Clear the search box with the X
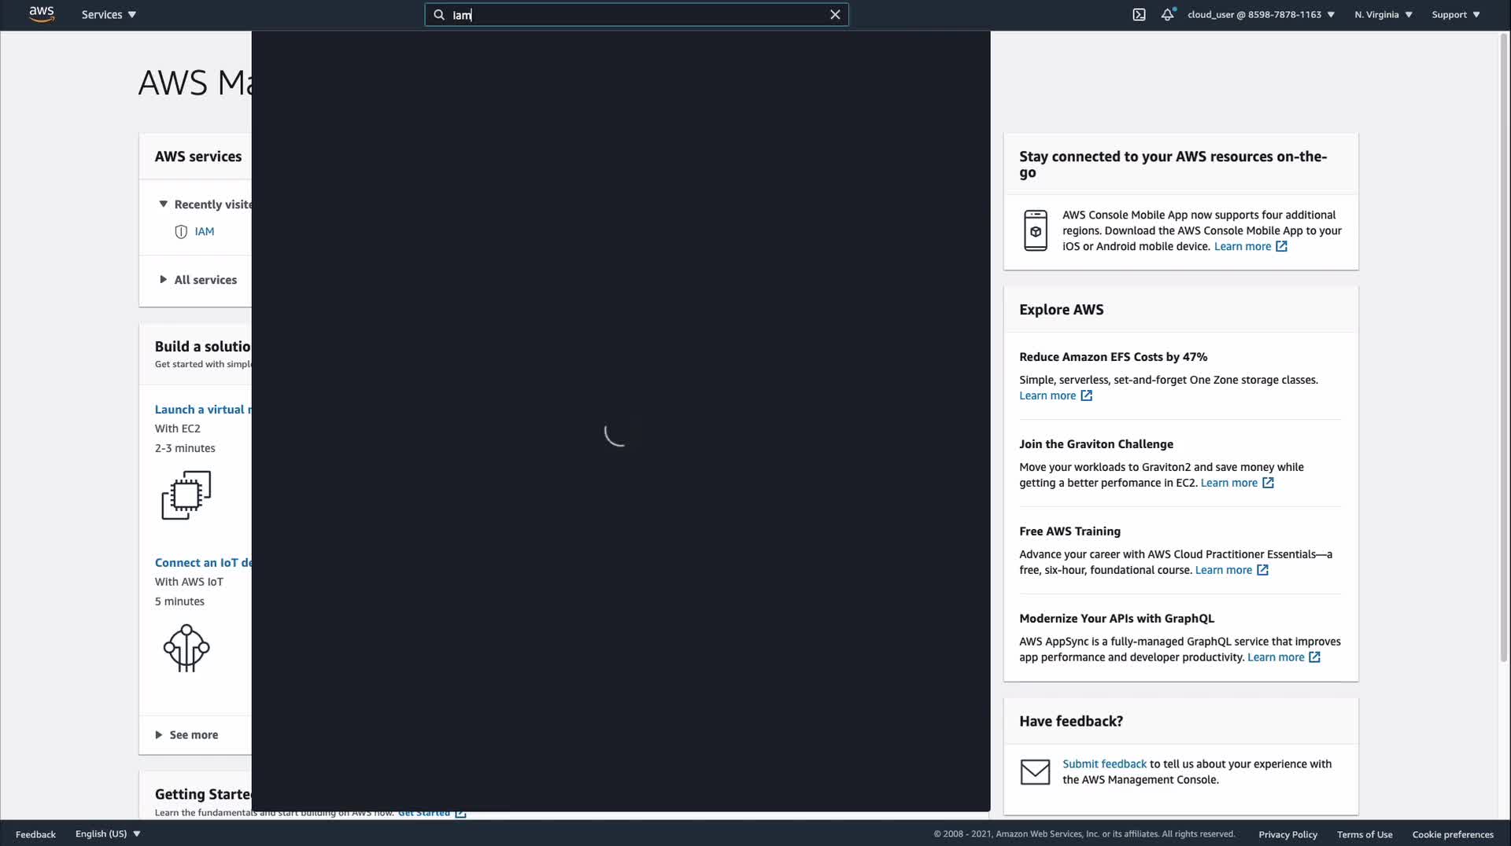The height and width of the screenshot is (846, 1511). pyautogui.click(x=835, y=14)
